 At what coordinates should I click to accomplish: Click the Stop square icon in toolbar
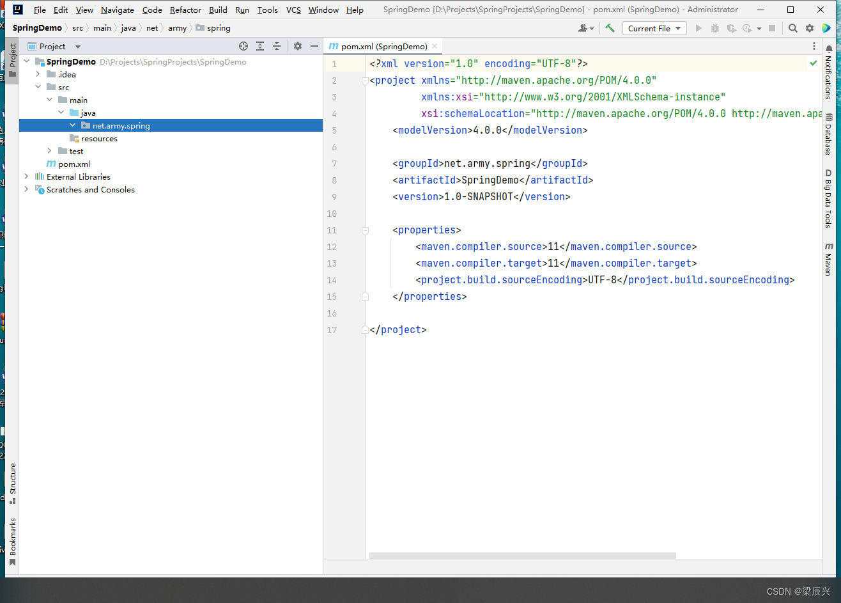(x=772, y=28)
